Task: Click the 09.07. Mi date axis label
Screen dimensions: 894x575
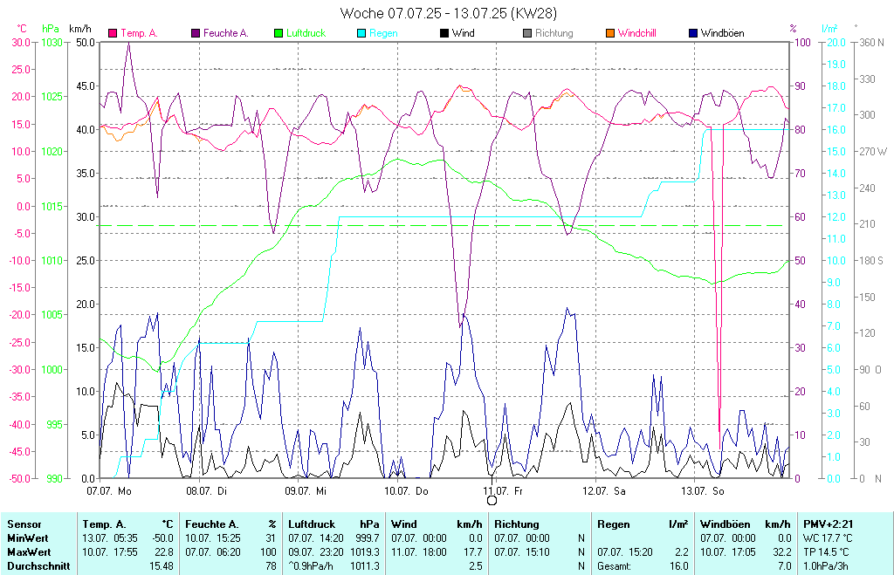Action: pyautogui.click(x=306, y=490)
